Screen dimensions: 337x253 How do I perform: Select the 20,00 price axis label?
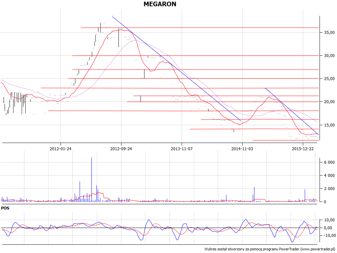(329, 102)
